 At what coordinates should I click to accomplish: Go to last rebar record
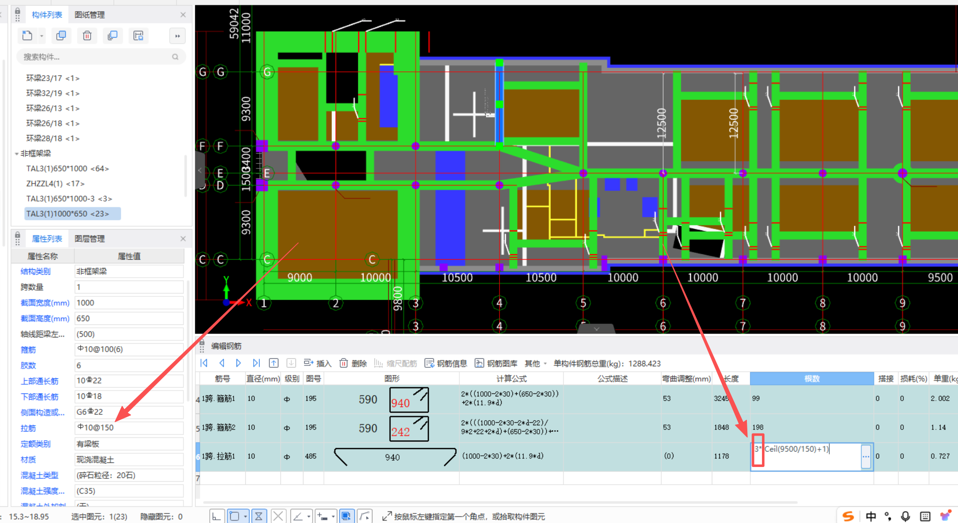[256, 363]
